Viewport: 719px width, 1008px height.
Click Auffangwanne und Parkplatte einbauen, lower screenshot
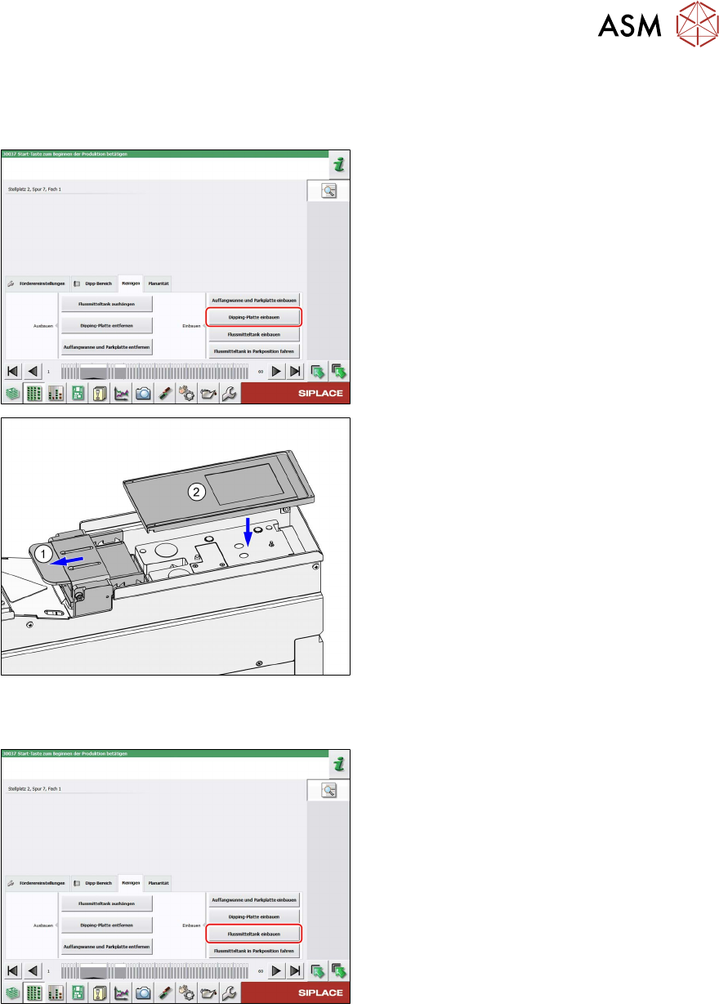(x=253, y=900)
